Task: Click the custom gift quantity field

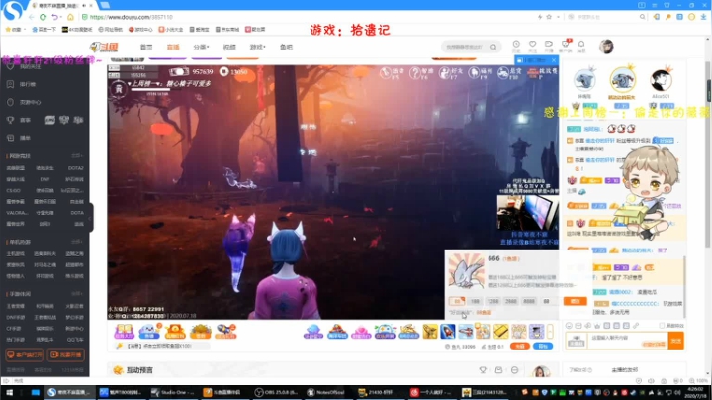Action: (549, 301)
